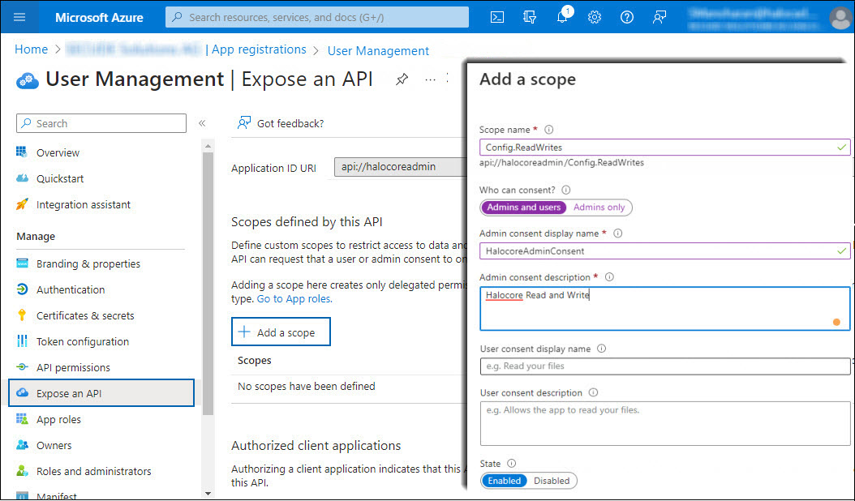Go to Certificates & secrets
Screen dimensions: 855x501
point(85,315)
